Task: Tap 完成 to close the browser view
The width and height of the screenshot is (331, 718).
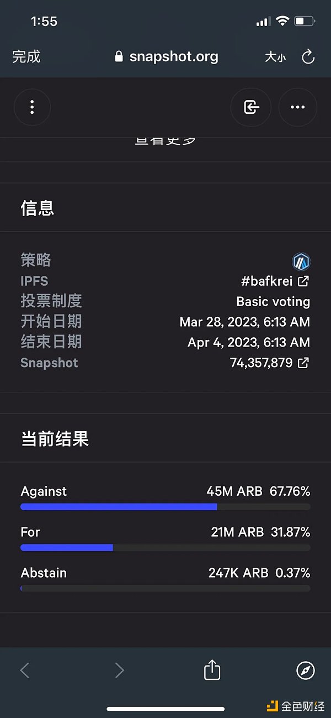Action: pos(26,56)
